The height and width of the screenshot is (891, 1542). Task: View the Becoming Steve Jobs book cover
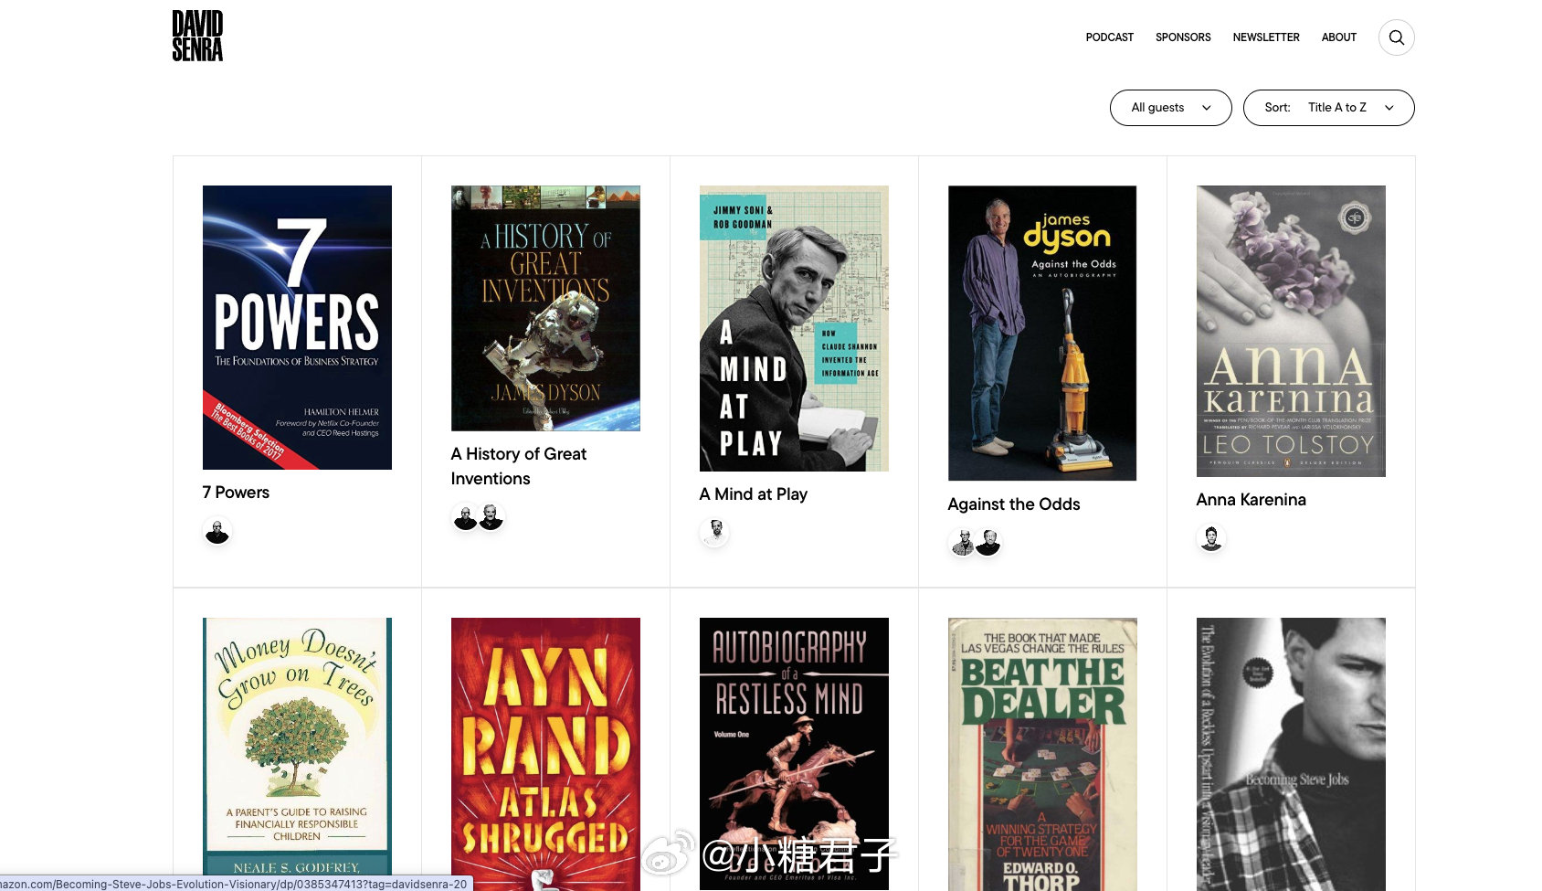[x=1291, y=754]
